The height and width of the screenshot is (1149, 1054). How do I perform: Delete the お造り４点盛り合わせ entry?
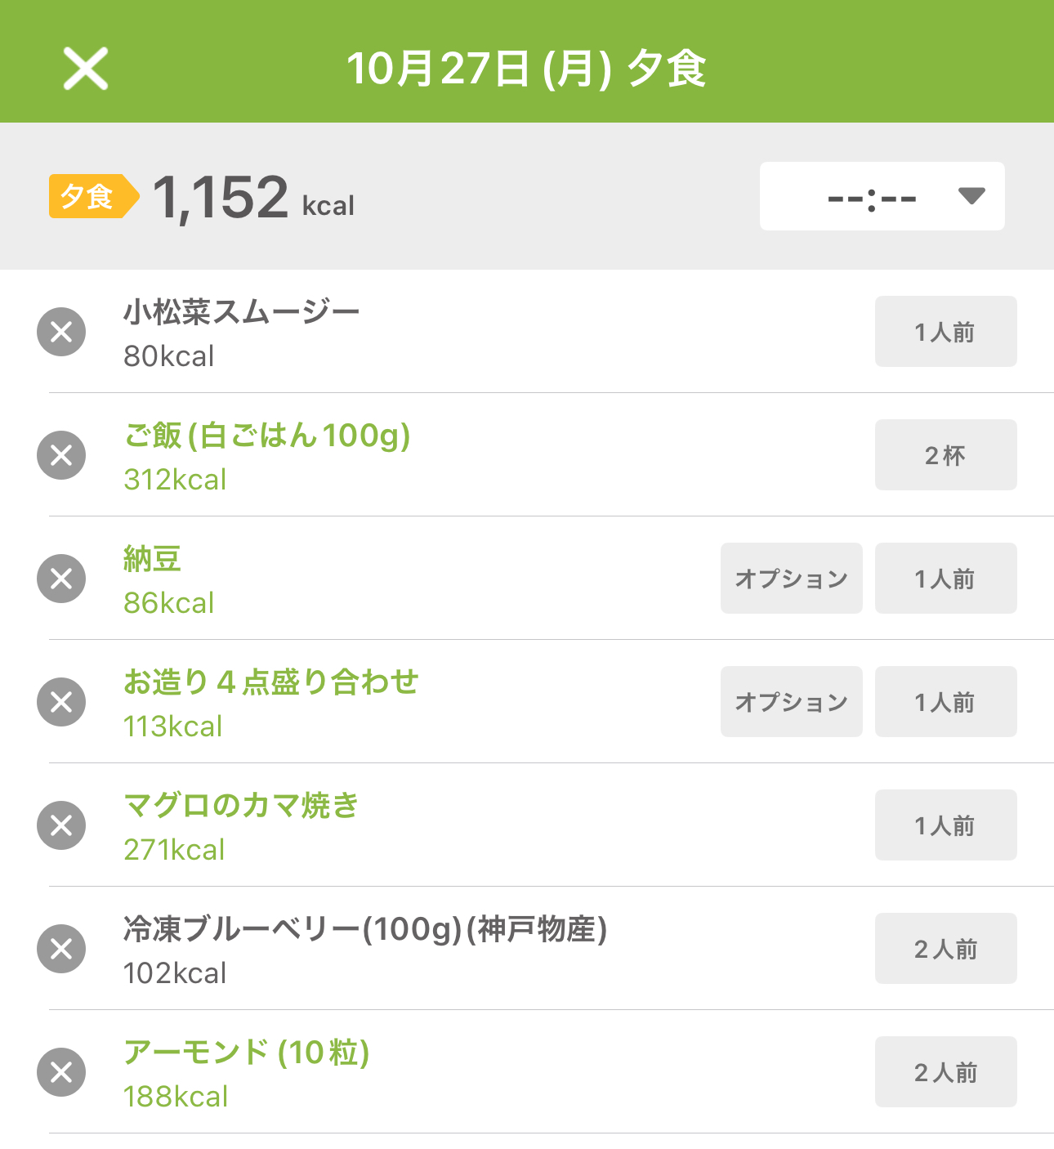pos(61,702)
